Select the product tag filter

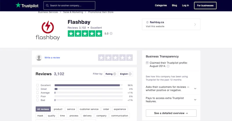point(58,109)
